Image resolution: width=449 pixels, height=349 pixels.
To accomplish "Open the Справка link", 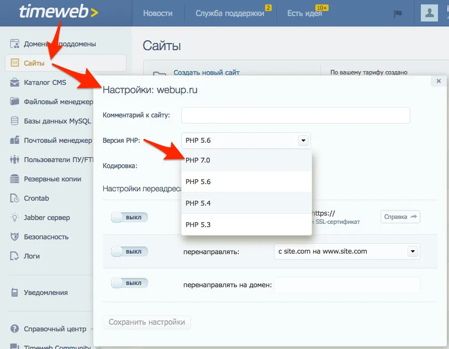I will click(x=400, y=217).
